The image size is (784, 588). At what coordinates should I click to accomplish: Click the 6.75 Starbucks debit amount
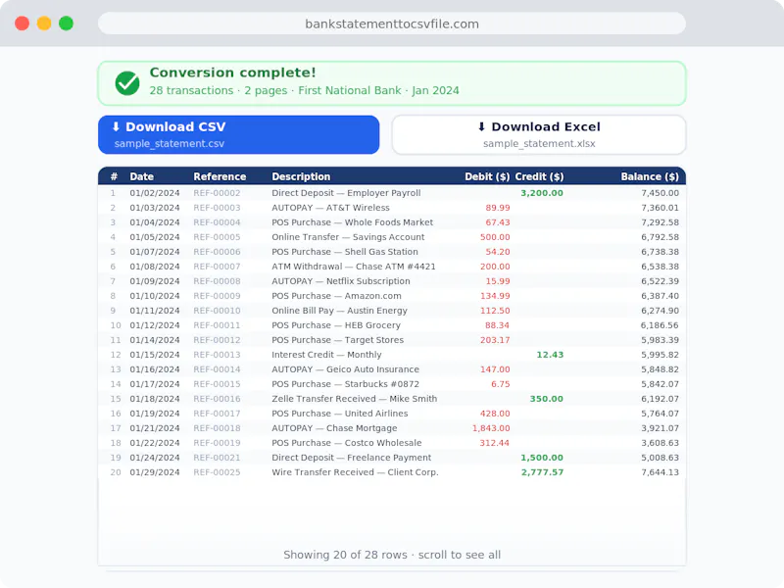500,384
